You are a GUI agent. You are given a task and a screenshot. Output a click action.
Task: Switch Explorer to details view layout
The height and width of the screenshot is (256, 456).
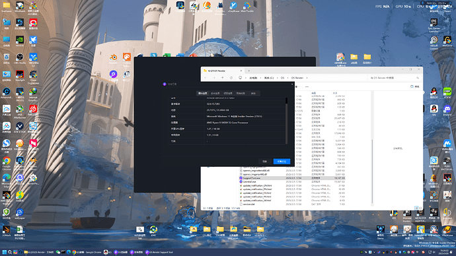click(x=416, y=208)
